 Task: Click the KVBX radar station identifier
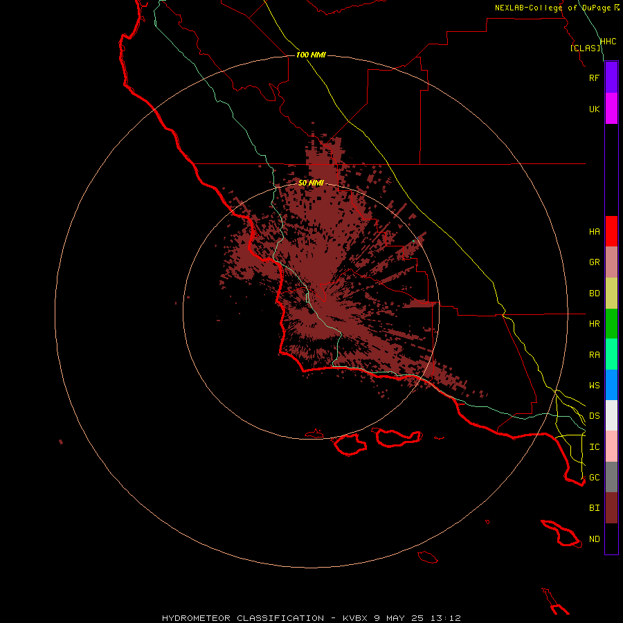[355, 618]
